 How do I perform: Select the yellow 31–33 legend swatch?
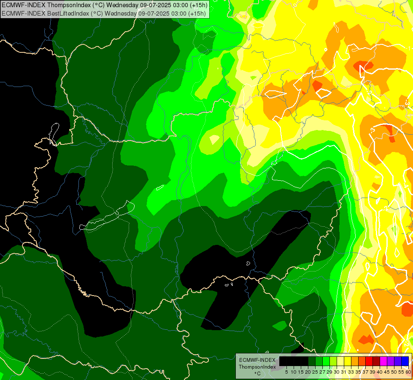[348, 361]
